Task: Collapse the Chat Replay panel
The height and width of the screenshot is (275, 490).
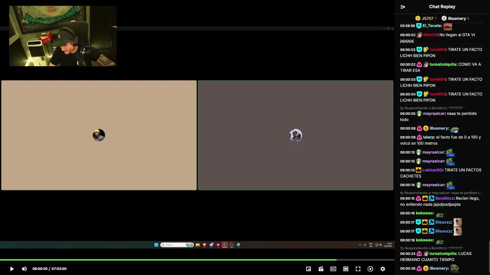Action: tap(403, 7)
